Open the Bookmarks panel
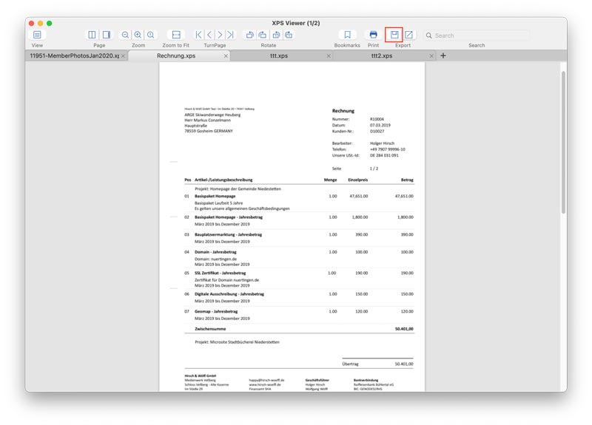Screen dimensions: 592x425 (x=346, y=35)
